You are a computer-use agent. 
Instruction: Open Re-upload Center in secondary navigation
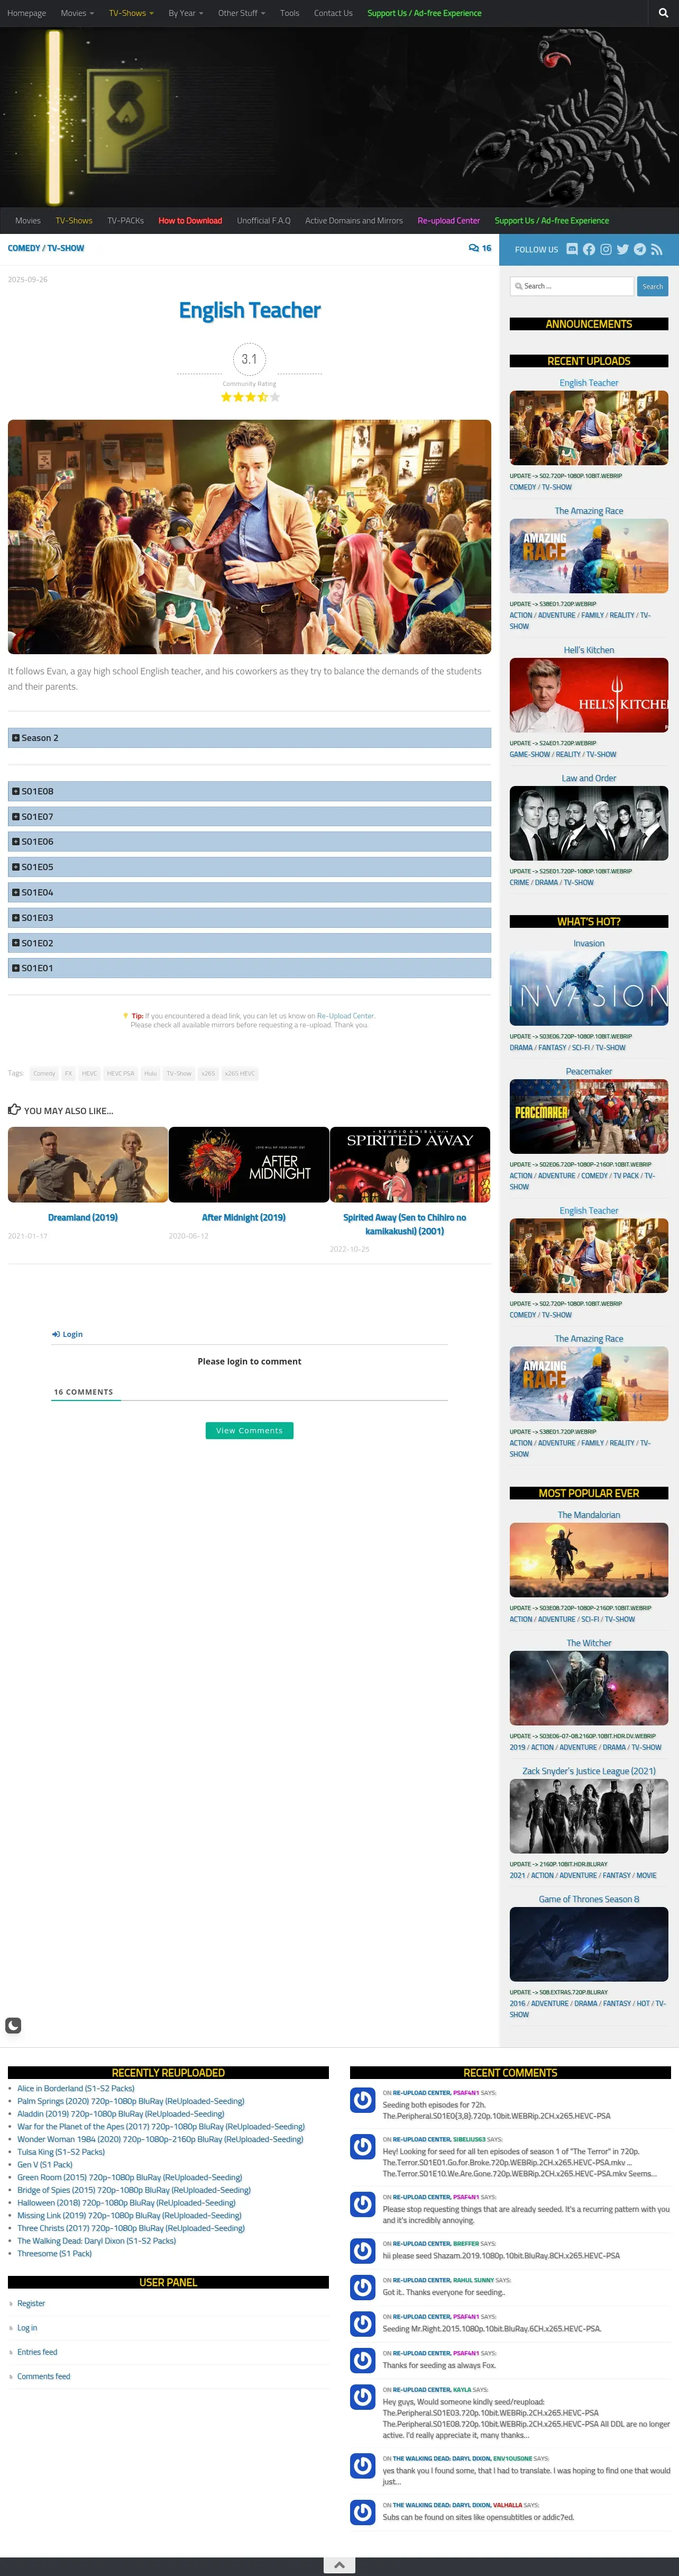coord(449,221)
